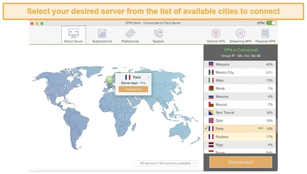
Task: Expand the 90 servers in 58 countries pill
Action: [165, 163]
